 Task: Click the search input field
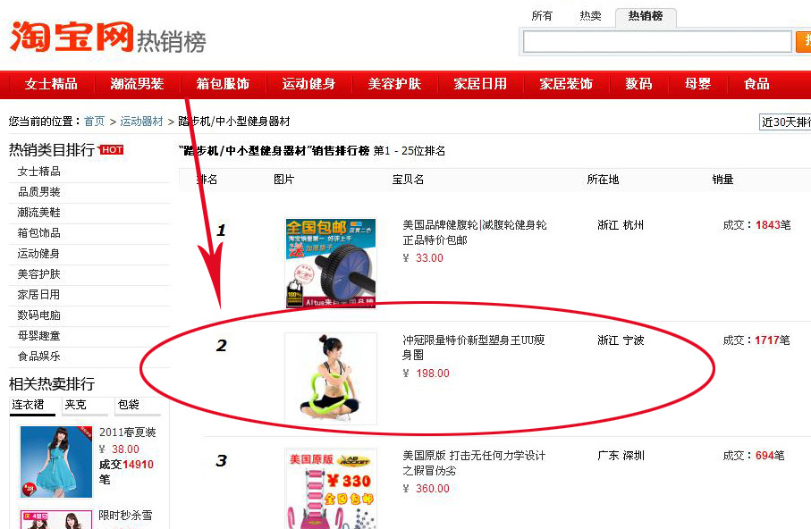[x=657, y=42]
